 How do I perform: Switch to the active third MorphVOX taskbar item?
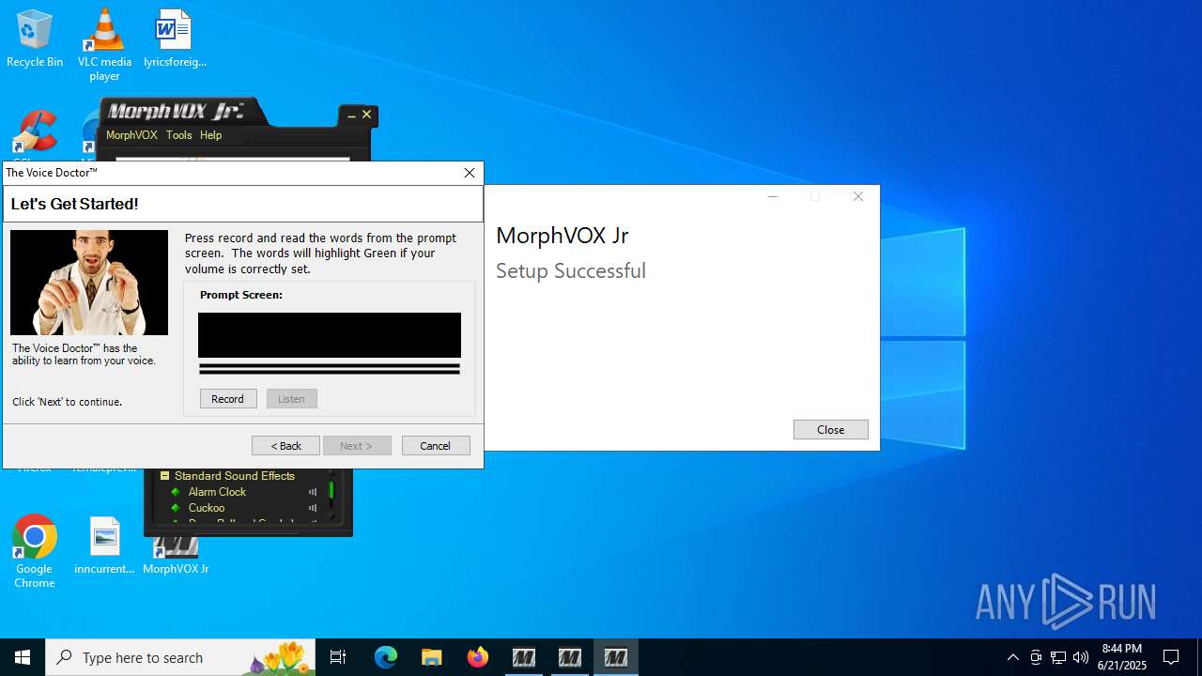[616, 657]
